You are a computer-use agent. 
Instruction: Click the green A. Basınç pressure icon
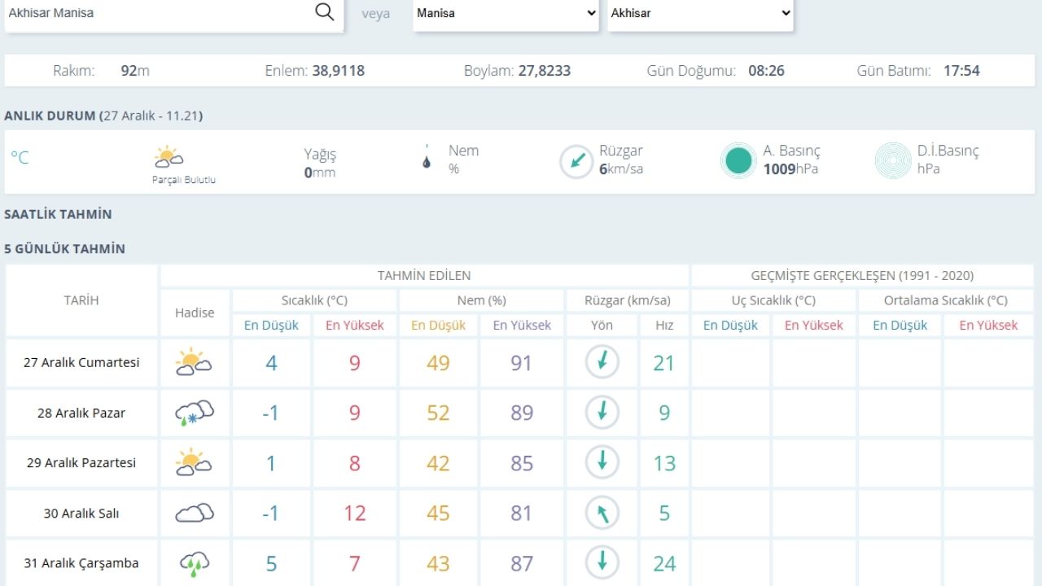738,160
